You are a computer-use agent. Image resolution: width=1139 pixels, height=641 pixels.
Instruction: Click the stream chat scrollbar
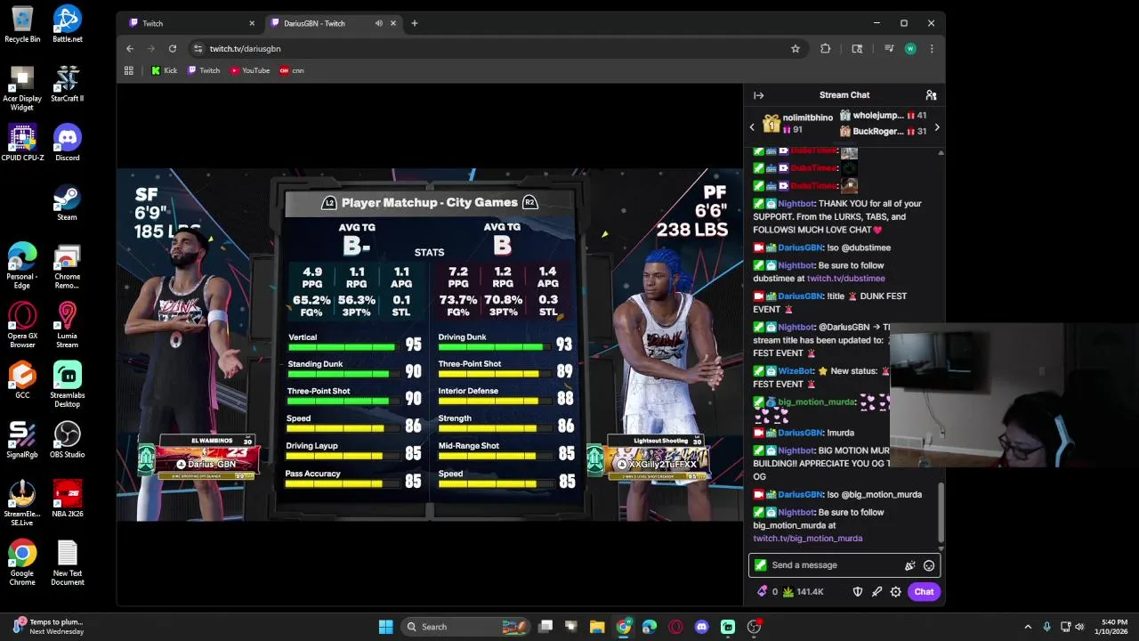941,513
